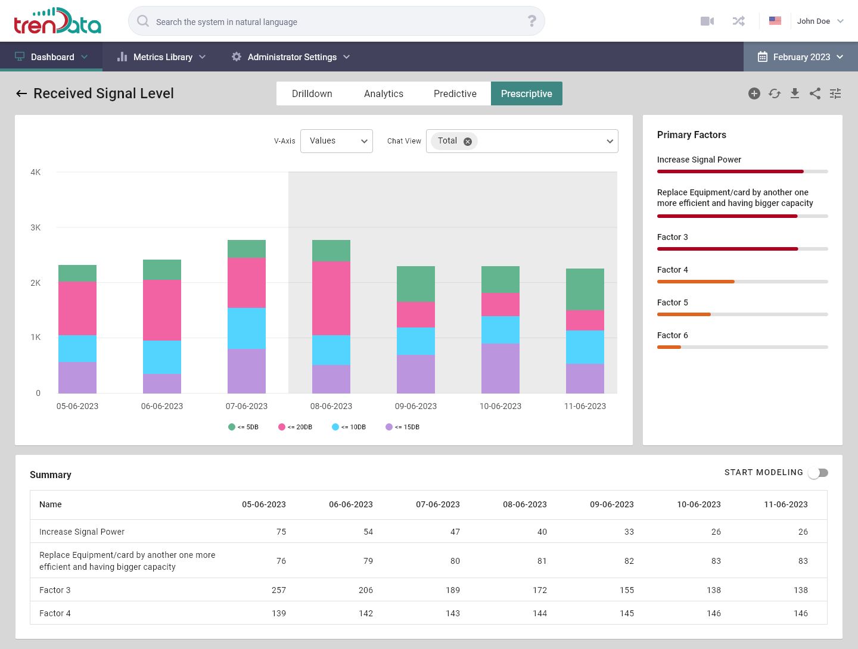The width and height of the screenshot is (858, 649).
Task: Switch to the Predictive tab
Action: click(x=455, y=93)
